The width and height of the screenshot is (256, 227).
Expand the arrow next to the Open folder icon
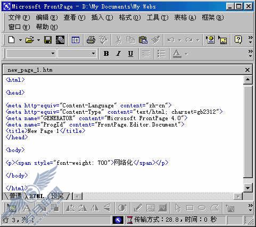click(38, 40)
